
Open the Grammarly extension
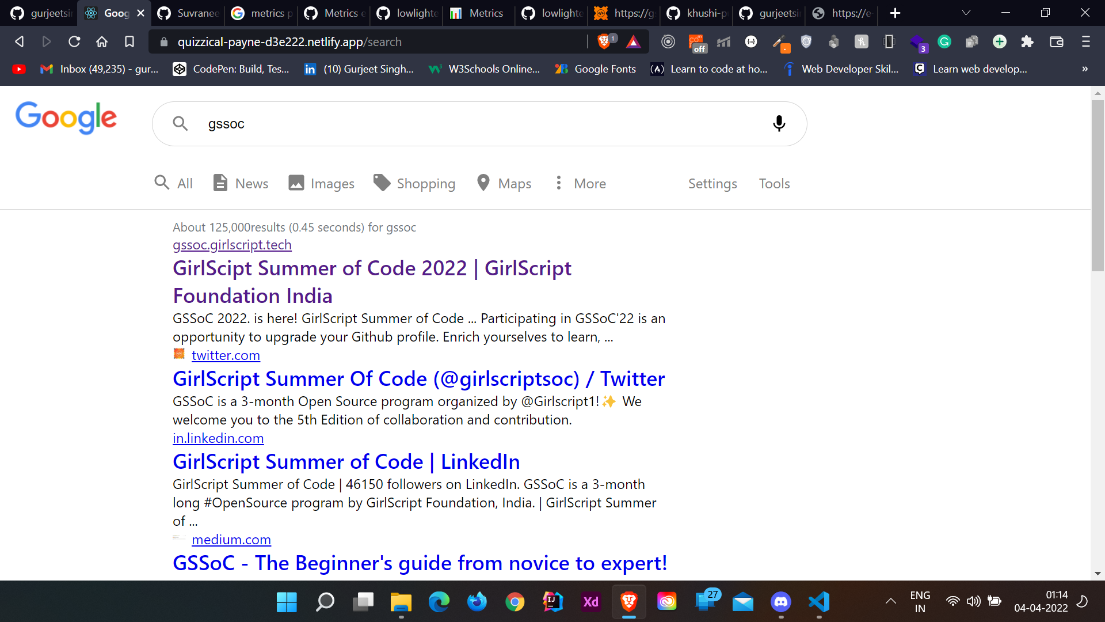pos(944,41)
